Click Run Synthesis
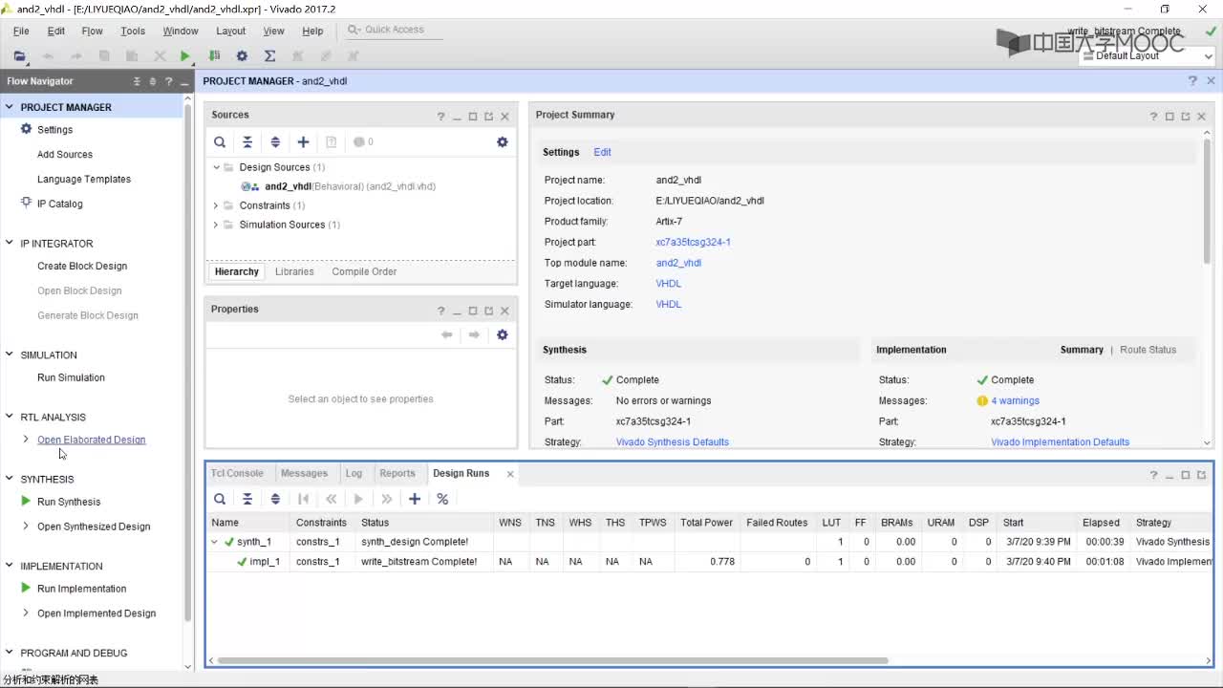The height and width of the screenshot is (688, 1223). [x=69, y=502]
